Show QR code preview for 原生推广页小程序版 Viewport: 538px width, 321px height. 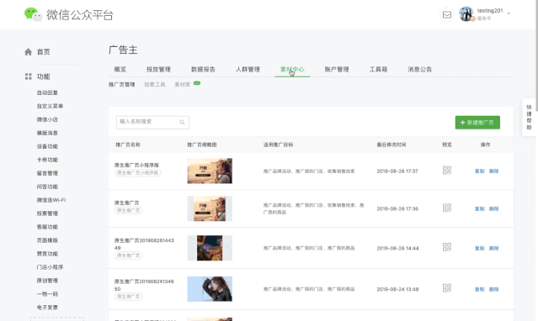click(447, 171)
